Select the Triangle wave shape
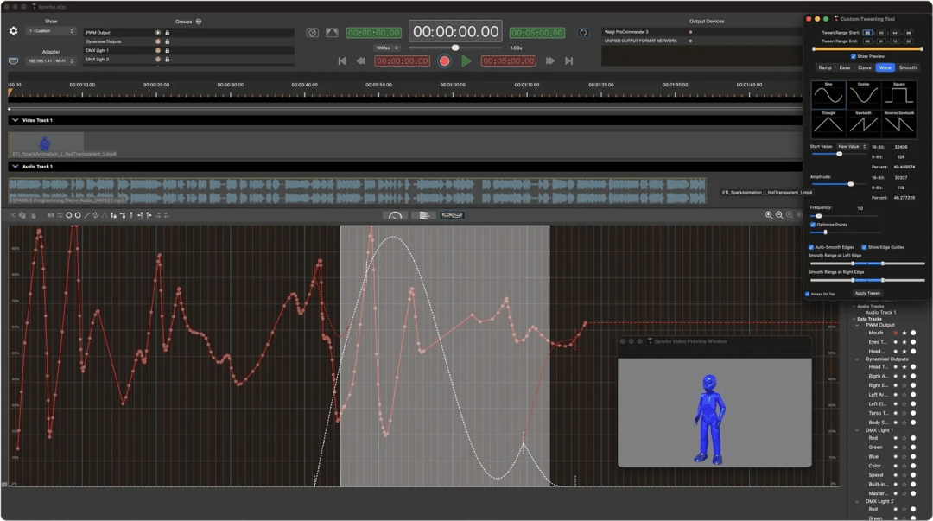The width and height of the screenshot is (933, 521). click(x=828, y=123)
